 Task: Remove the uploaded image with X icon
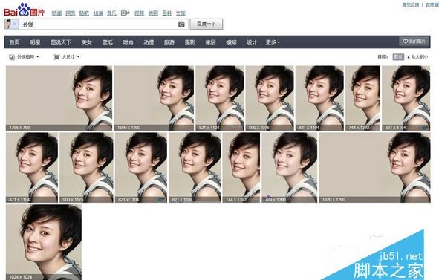(x=15, y=25)
